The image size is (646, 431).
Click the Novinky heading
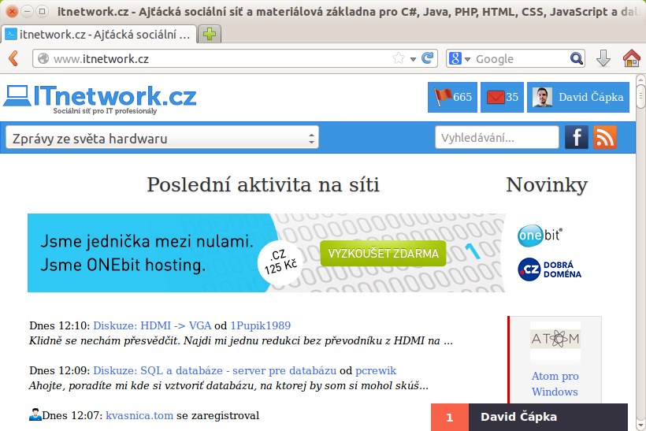click(547, 184)
